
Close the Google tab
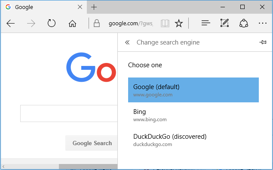click(x=80, y=7)
